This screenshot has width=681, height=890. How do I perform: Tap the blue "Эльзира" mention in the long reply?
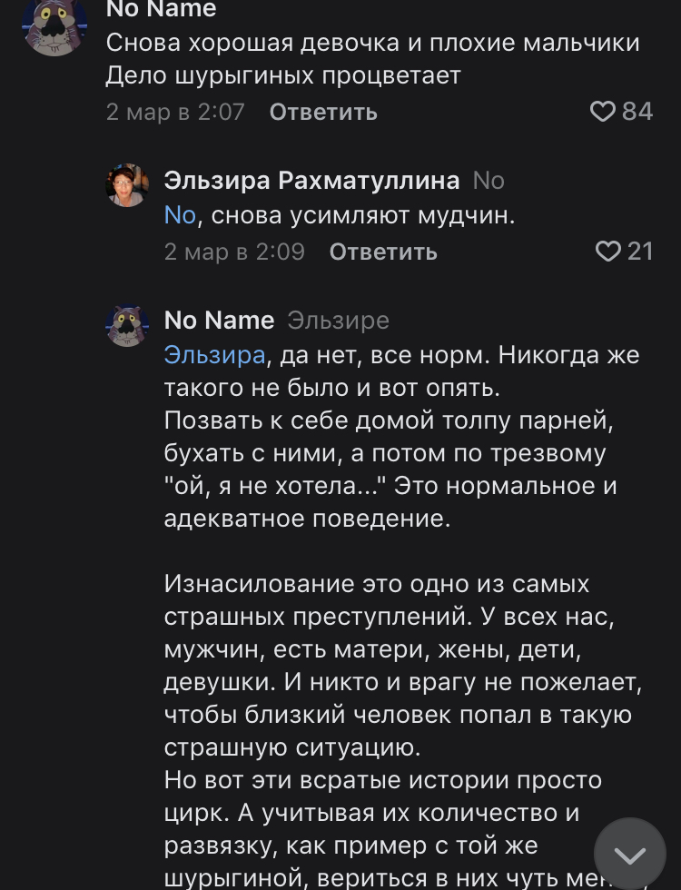[x=214, y=355]
